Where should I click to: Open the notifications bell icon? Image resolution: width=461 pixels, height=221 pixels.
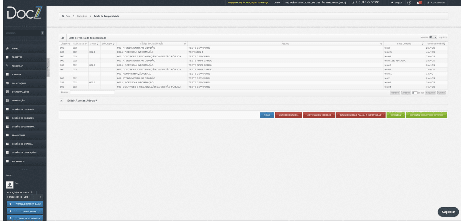[x=418, y=2]
